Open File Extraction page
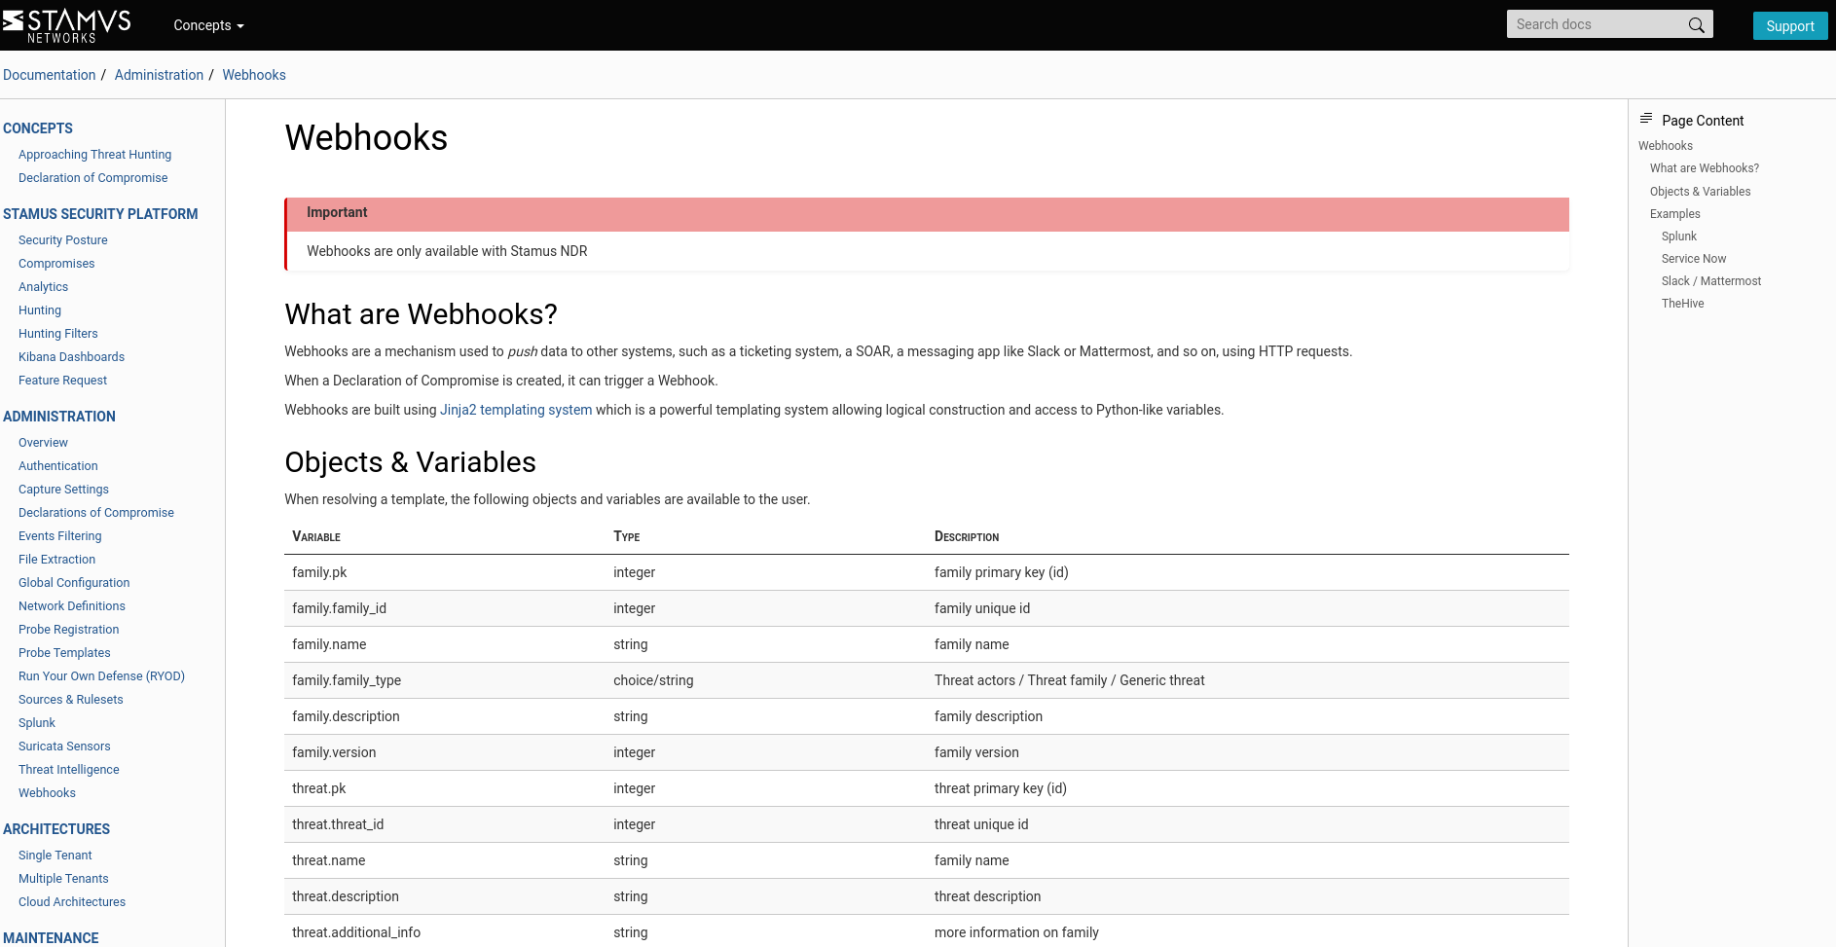 pos(56,560)
